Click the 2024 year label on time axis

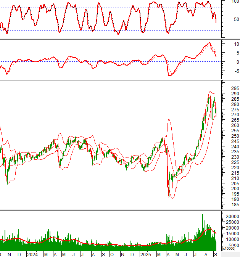point(32,254)
